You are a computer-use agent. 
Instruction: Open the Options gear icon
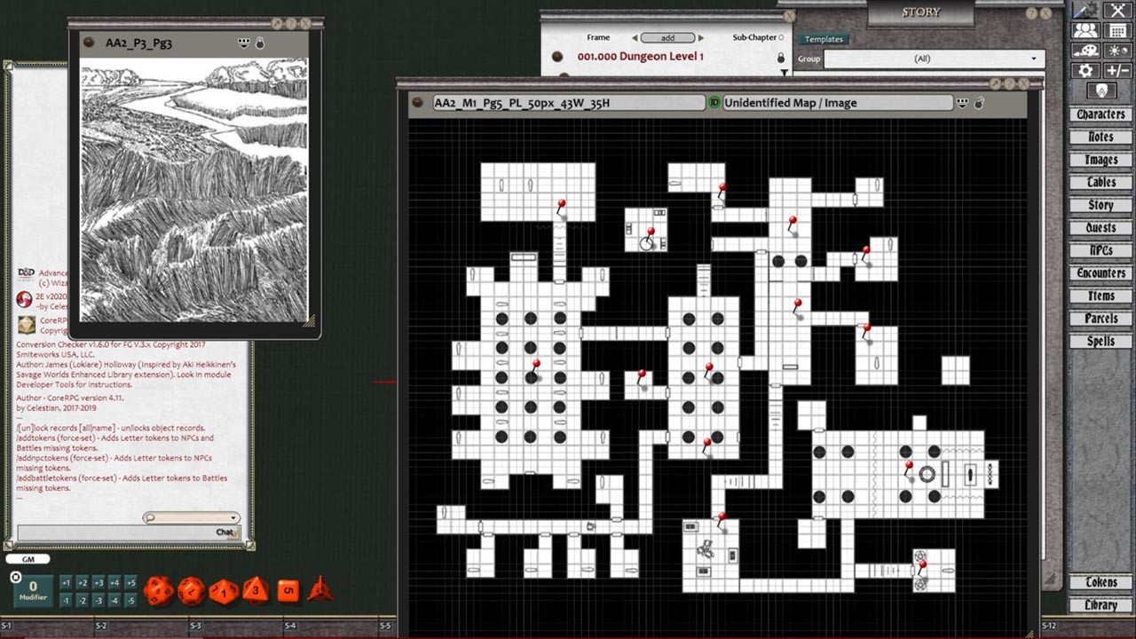1085,70
